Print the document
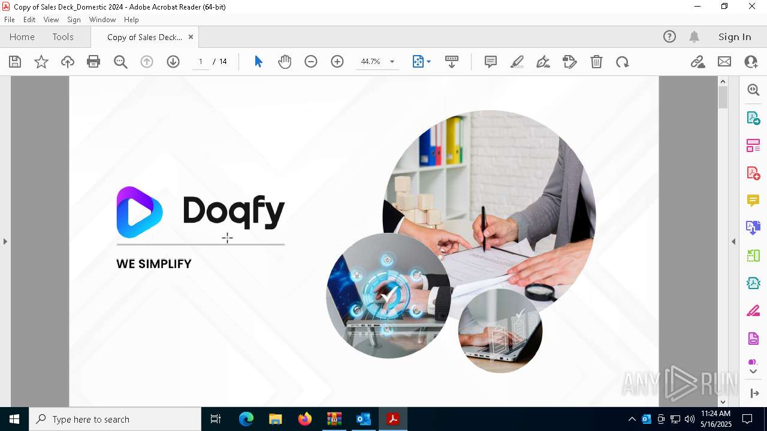 tap(93, 62)
